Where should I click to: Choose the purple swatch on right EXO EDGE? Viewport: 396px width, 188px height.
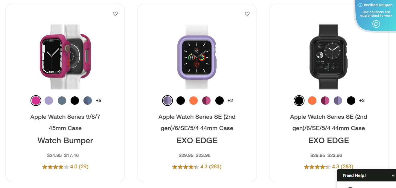[338, 101]
